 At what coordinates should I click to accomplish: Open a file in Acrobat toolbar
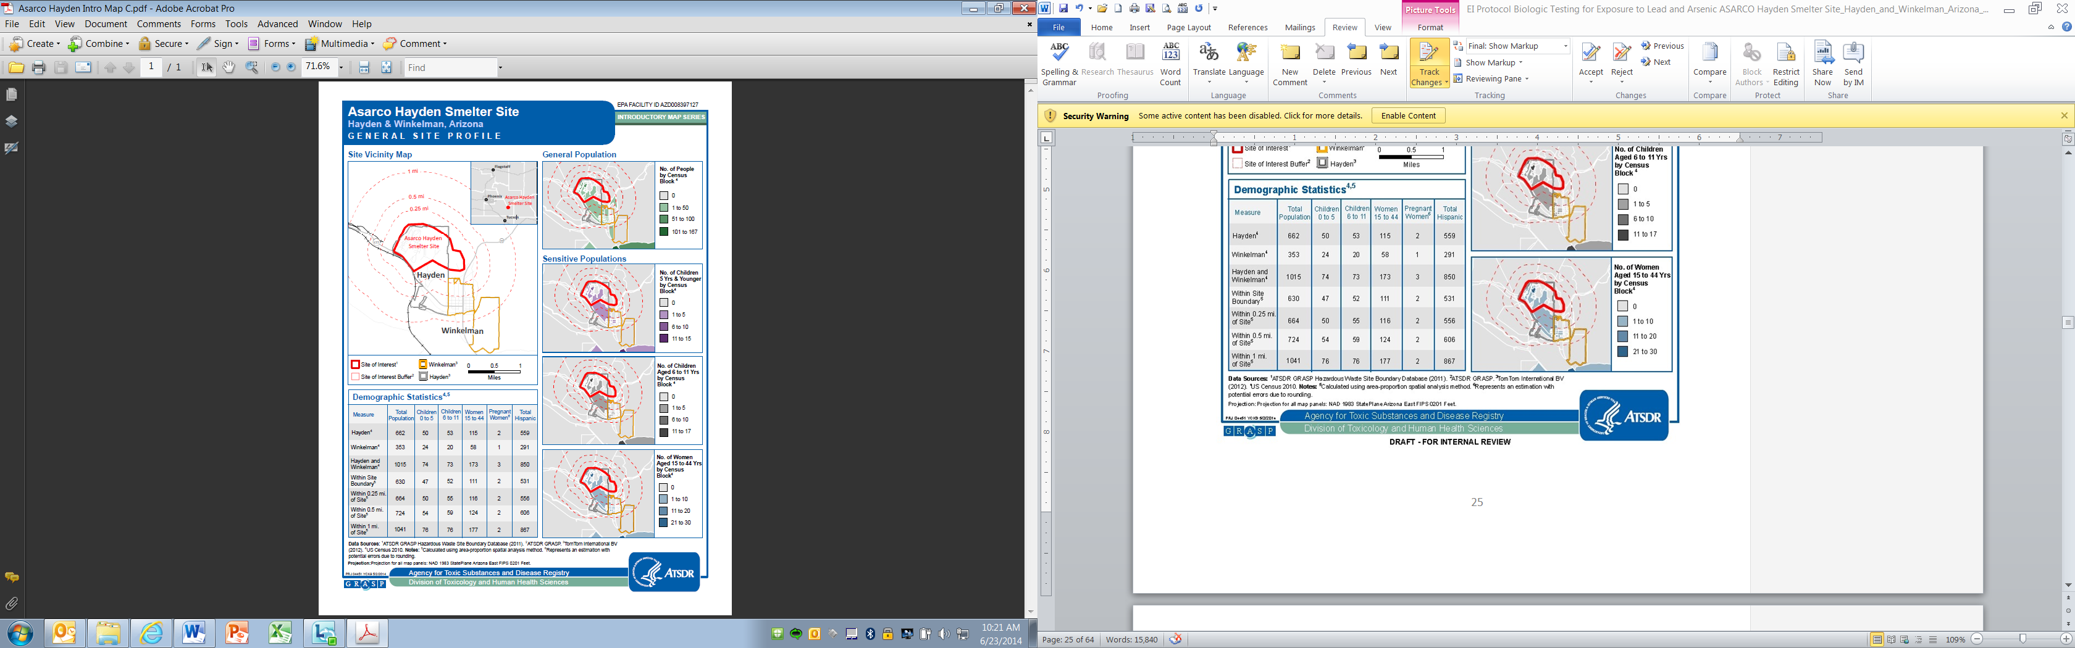(15, 69)
